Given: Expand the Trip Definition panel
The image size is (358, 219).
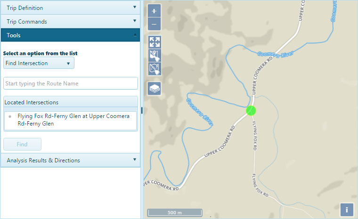Looking at the screenshot, I should pyautogui.click(x=70, y=8).
